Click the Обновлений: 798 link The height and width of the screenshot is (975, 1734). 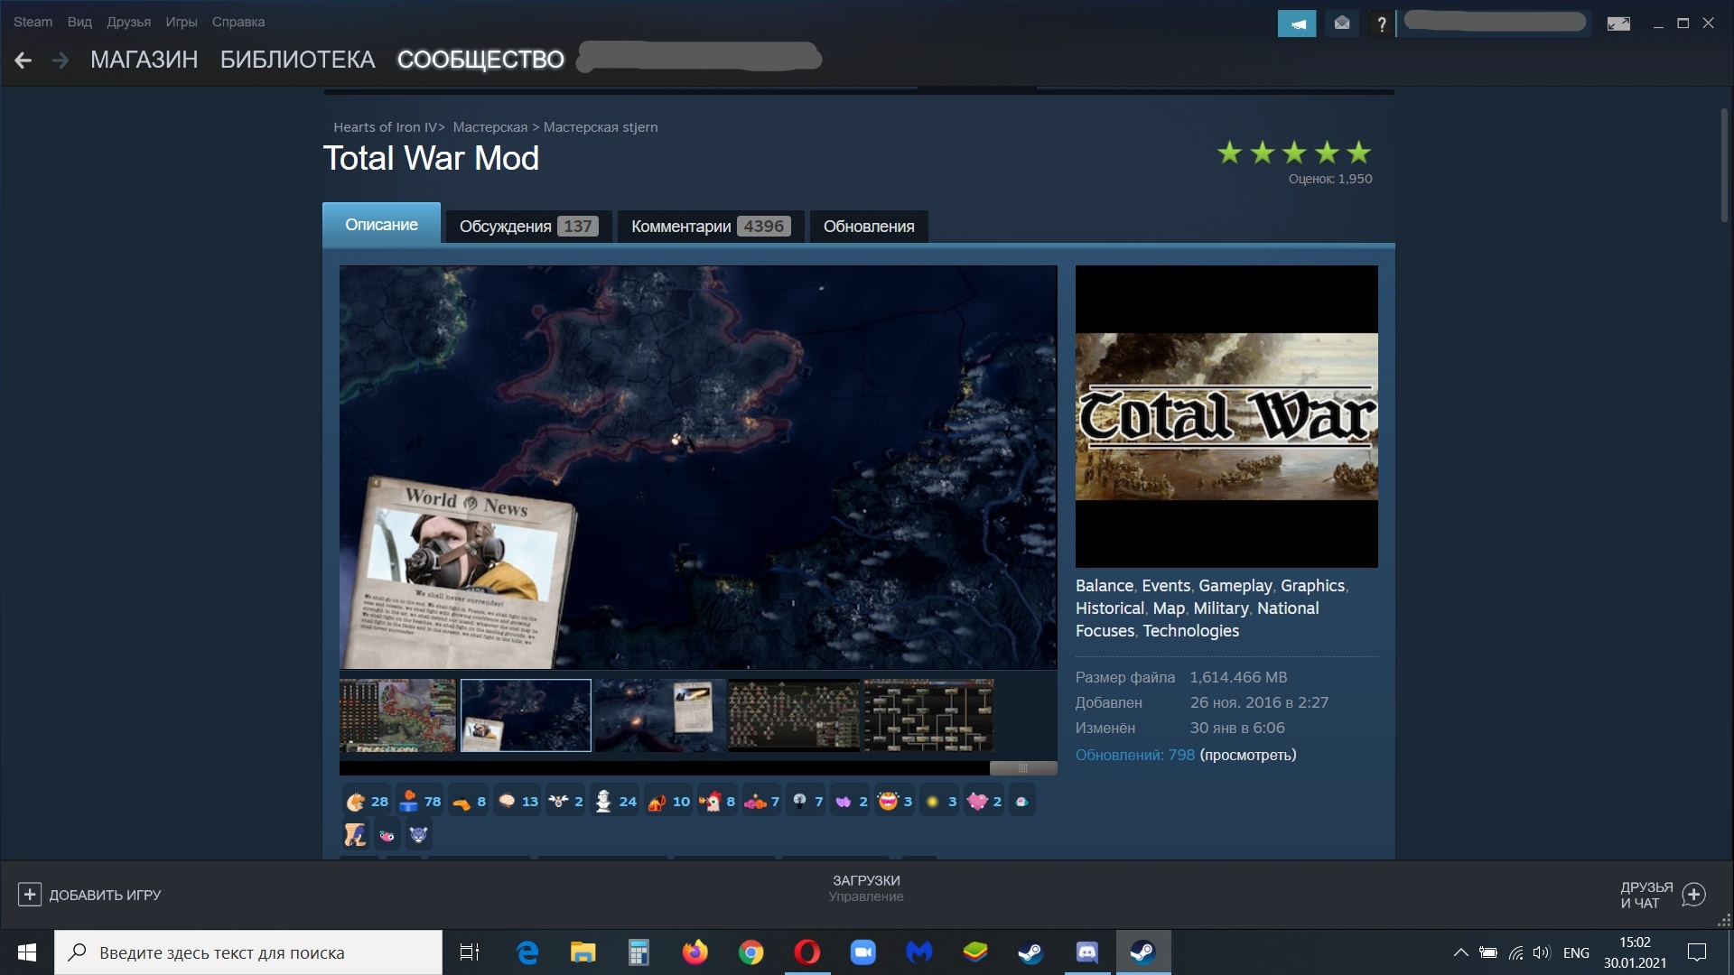[1134, 755]
